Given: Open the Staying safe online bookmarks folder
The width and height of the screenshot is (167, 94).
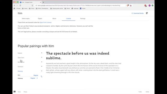Looking at the screenshot, I should [x=57, y=8].
